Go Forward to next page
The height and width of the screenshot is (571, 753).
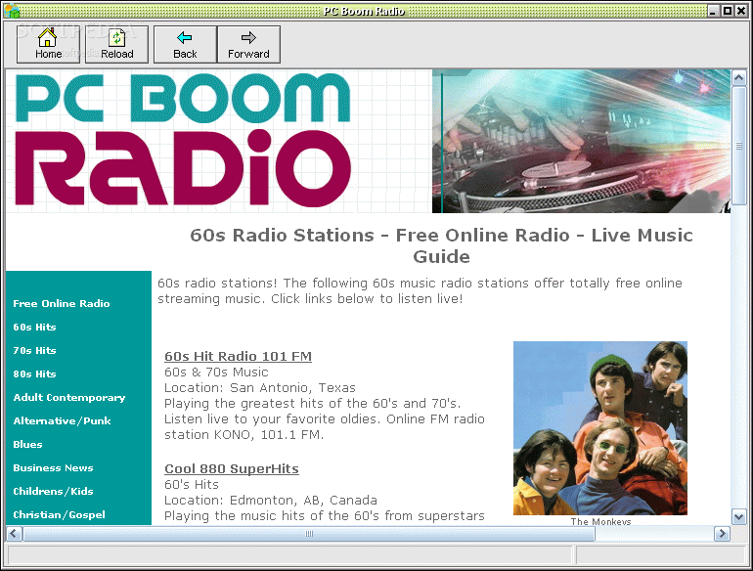[248, 44]
